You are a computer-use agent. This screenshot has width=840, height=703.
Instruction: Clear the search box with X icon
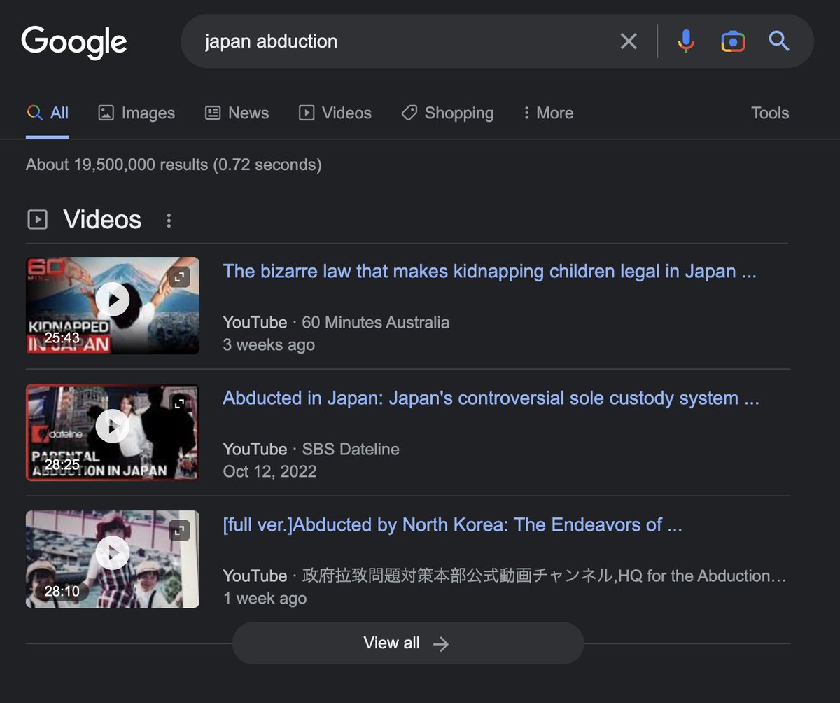pyautogui.click(x=629, y=41)
